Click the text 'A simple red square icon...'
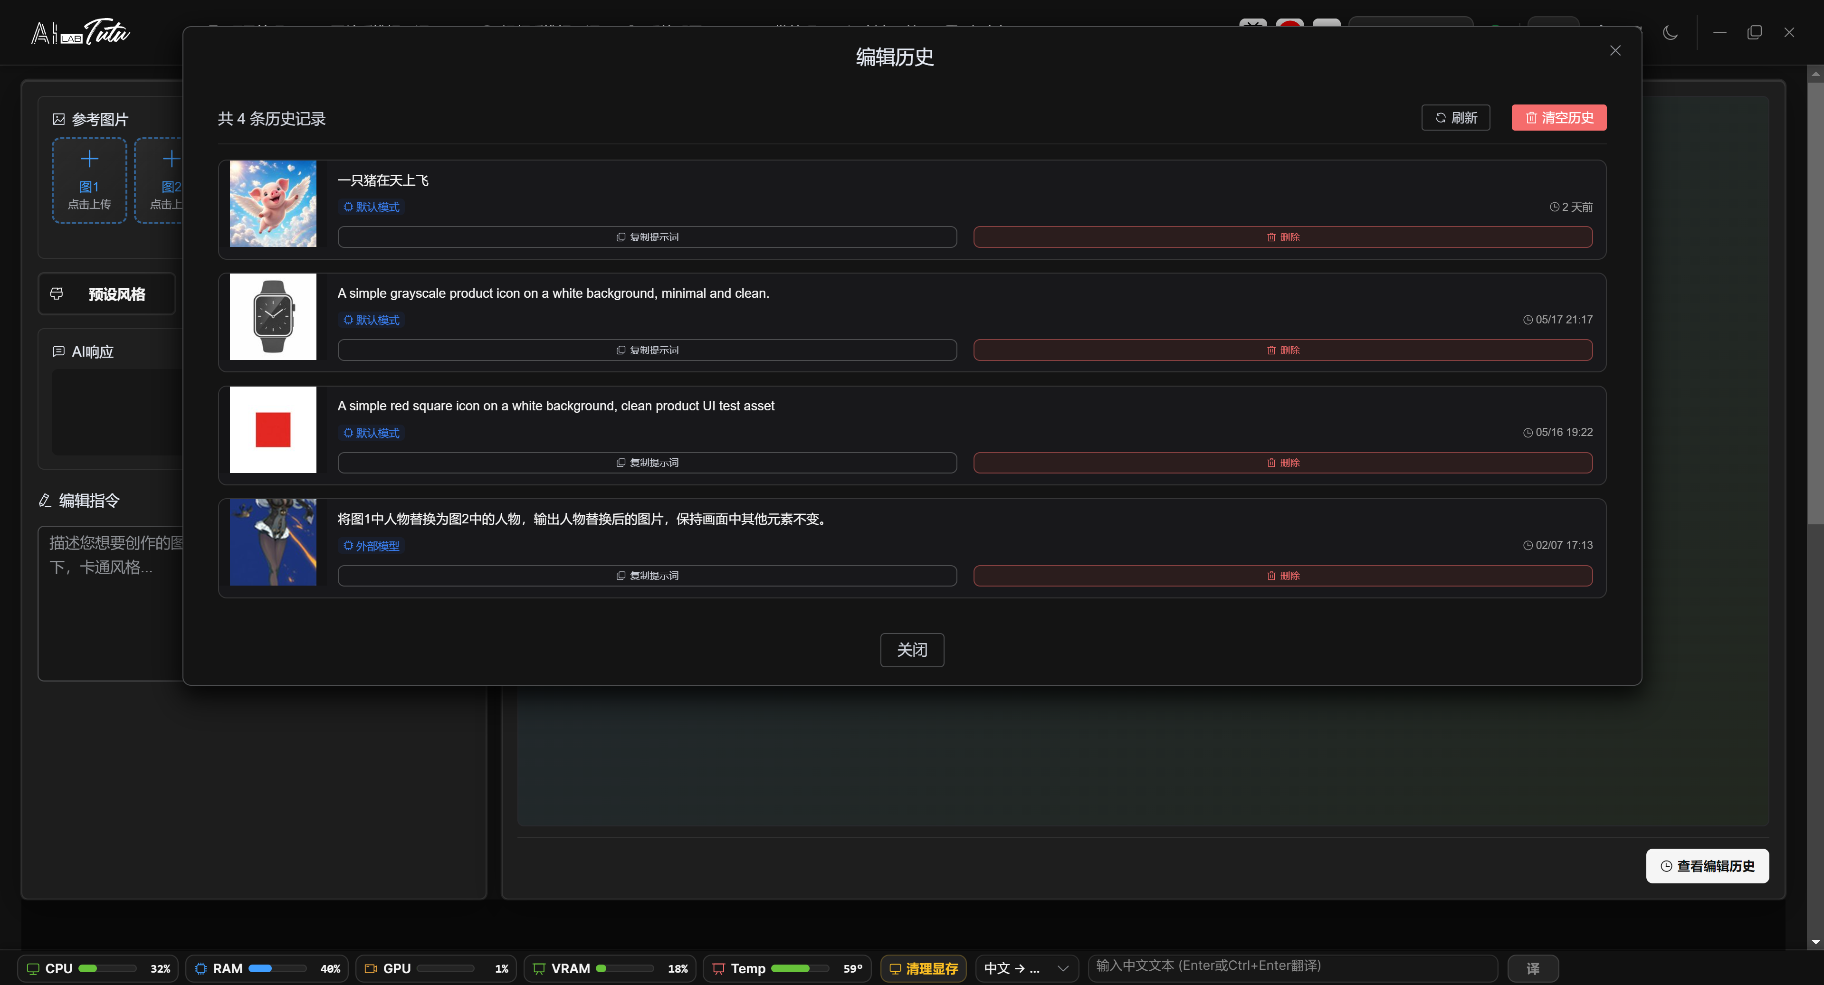The width and height of the screenshot is (1824, 985). pos(556,406)
